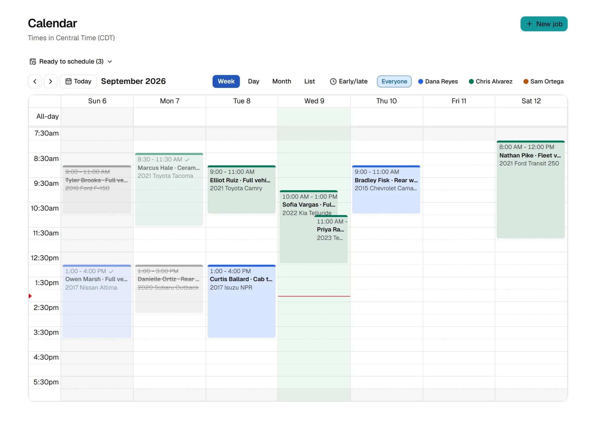Open the Danielle Ortiz cancelled job

click(x=169, y=289)
